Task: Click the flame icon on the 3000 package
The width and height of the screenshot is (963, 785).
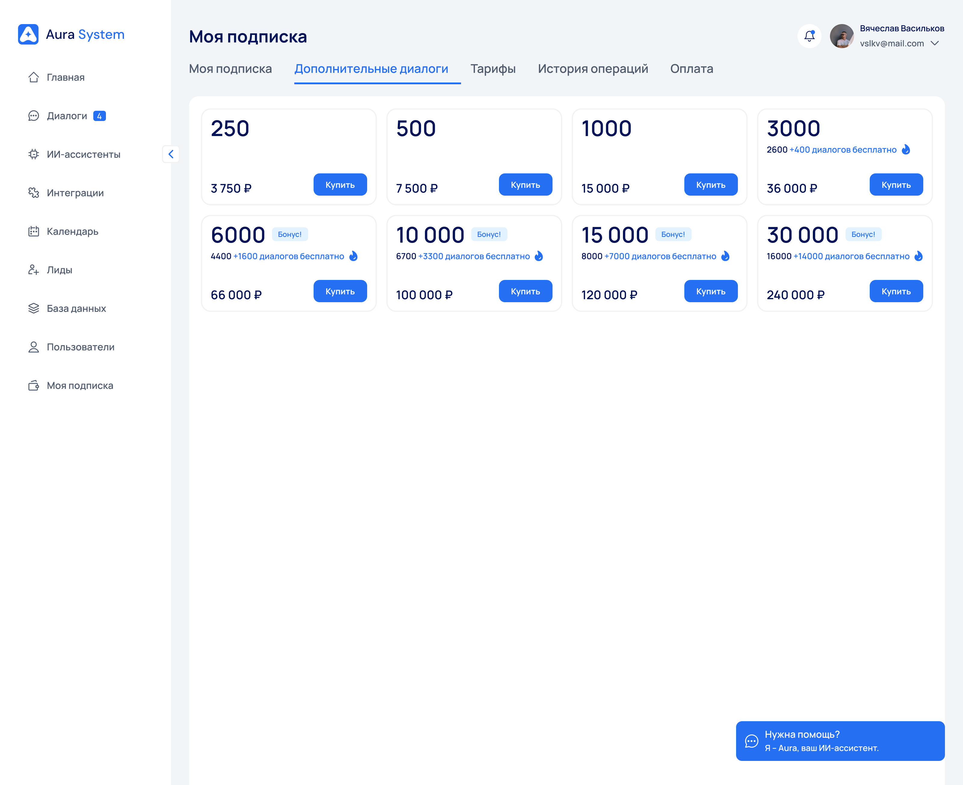Action: click(x=906, y=150)
